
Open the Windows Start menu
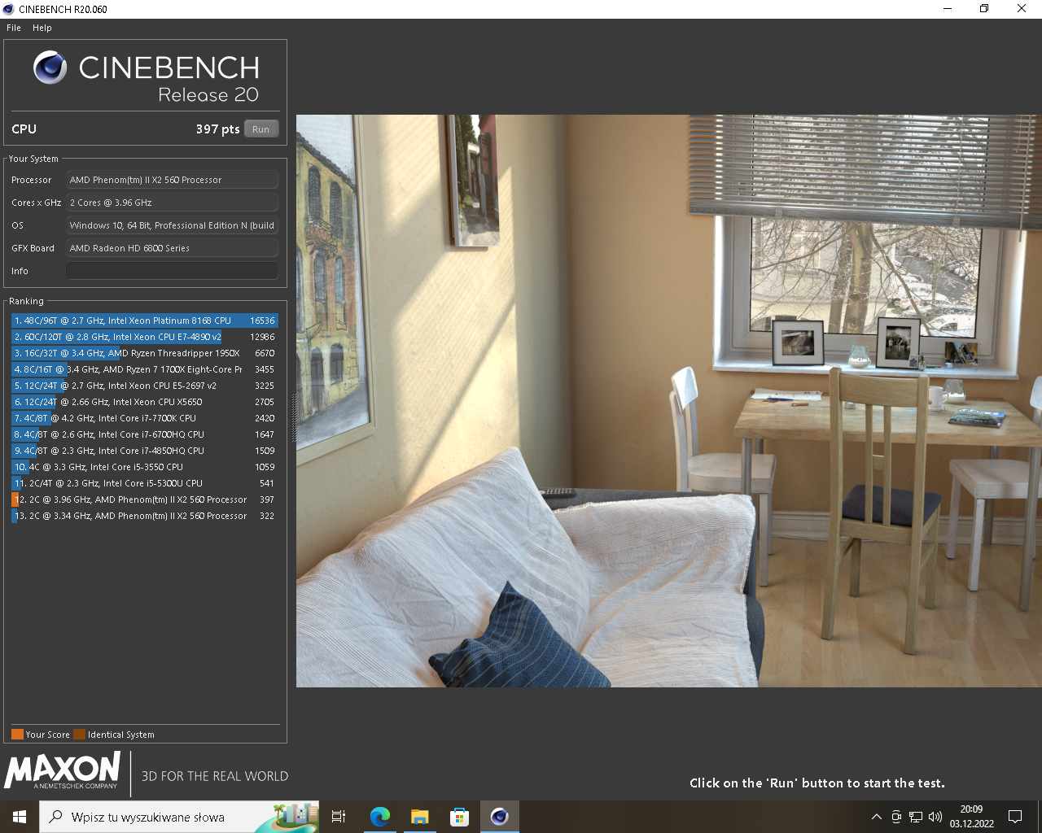point(20,817)
